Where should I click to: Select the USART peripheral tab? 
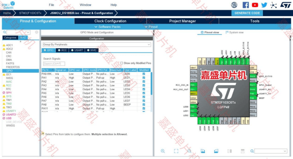(77, 50)
